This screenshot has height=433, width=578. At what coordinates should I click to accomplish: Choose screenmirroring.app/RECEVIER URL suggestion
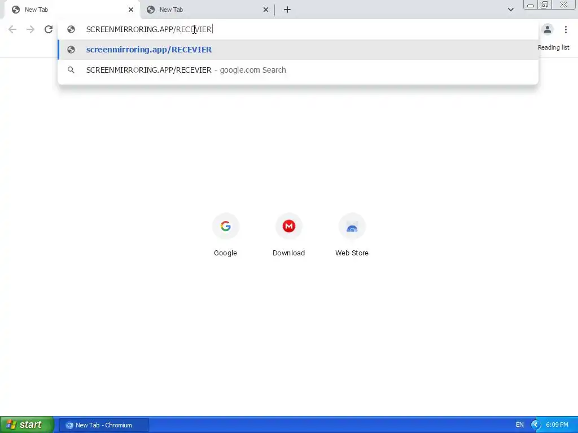tap(298, 50)
